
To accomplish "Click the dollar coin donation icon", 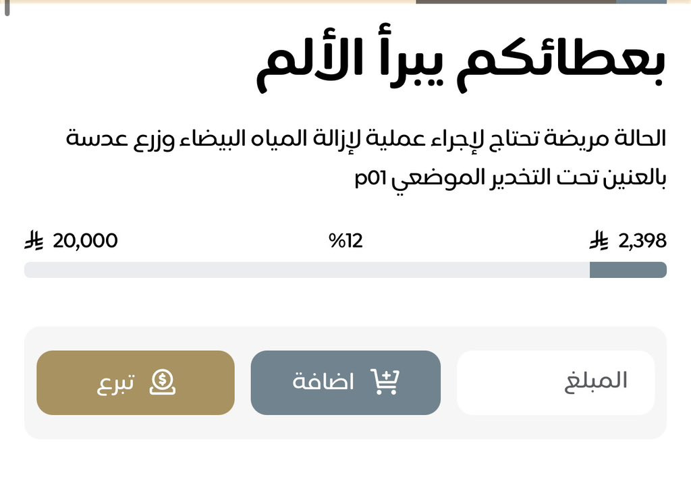I will [162, 382].
